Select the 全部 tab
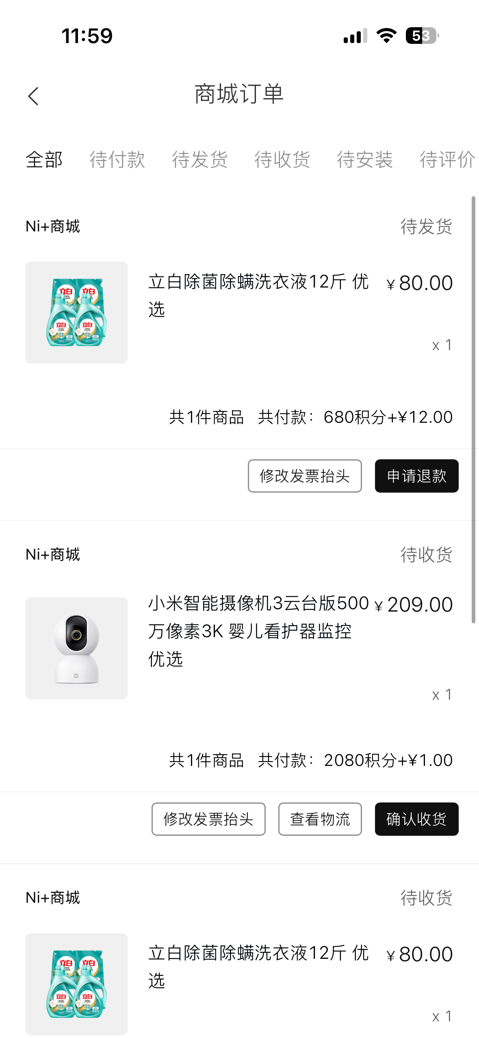Screen dimensions: 479x1038 tap(44, 159)
